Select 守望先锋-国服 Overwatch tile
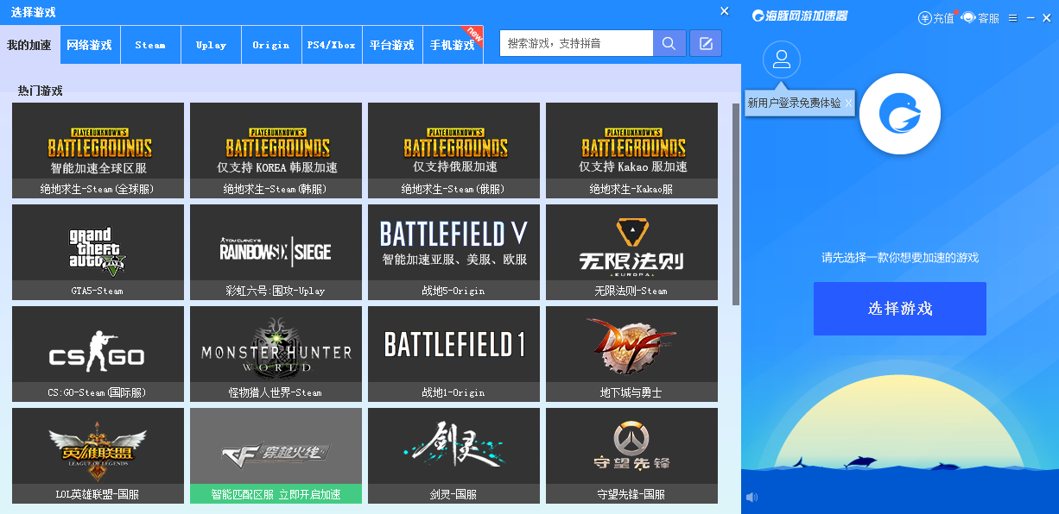 point(631,455)
